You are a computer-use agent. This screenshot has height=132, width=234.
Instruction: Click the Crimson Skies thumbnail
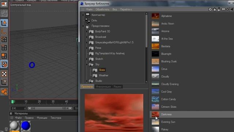(x=155, y=107)
